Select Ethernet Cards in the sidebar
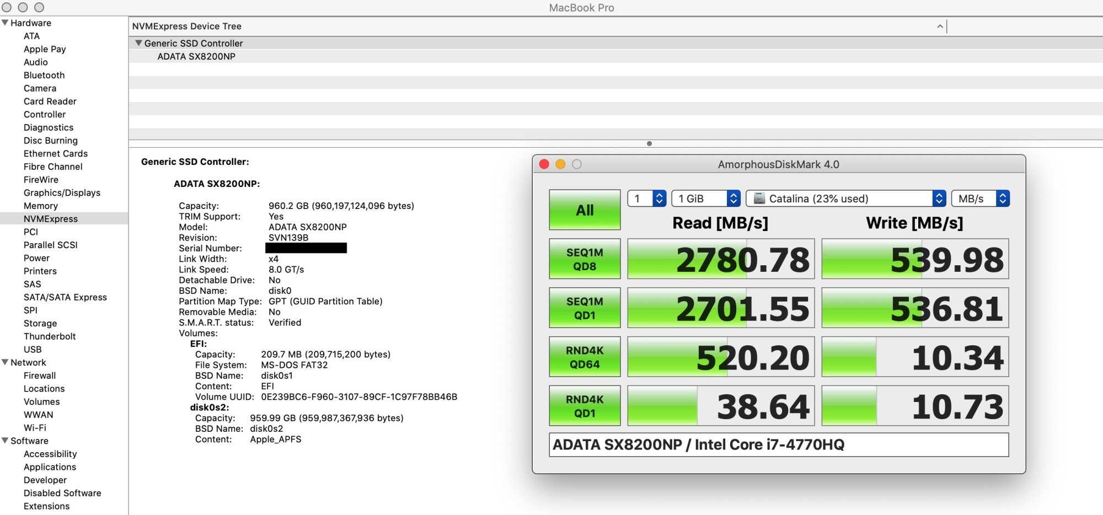Viewport: 1103px width, 515px height. [55, 153]
